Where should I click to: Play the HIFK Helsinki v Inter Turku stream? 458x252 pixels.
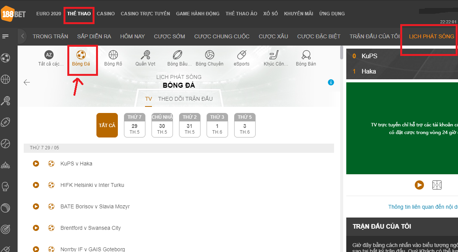click(x=36, y=185)
